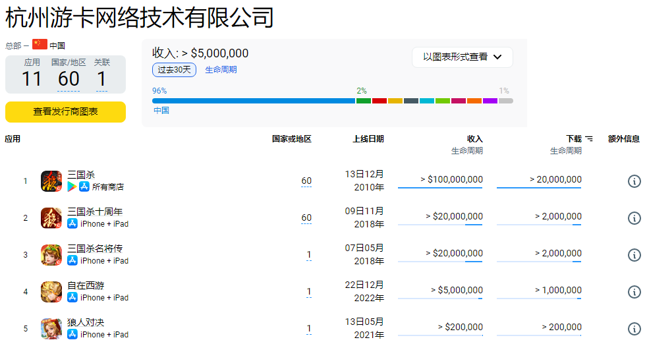Open info icon for 三国杀名将传 row
647x344 pixels.
coord(634,255)
